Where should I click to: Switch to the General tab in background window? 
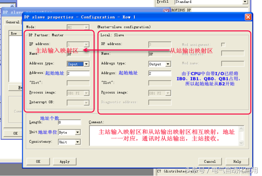coord(12,22)
